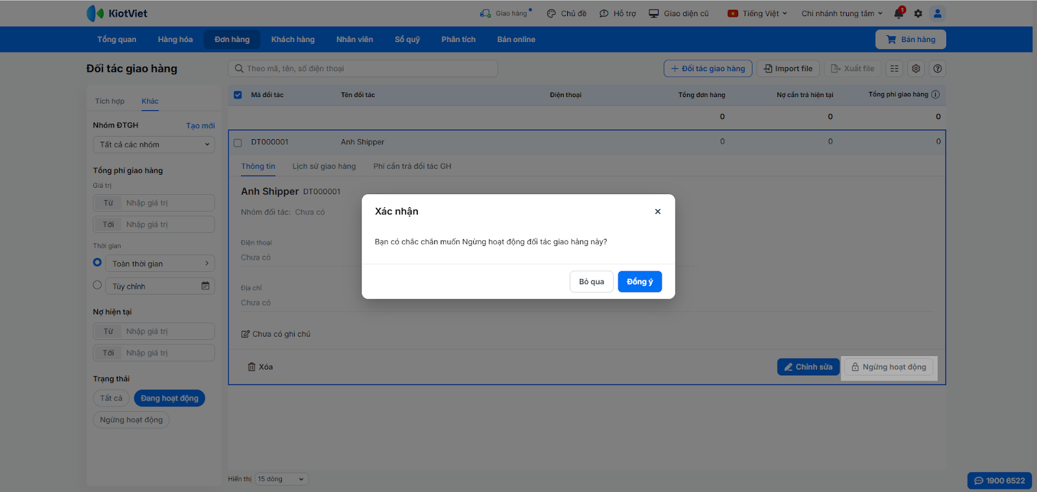Open Bán online menu
This screenshot has height=492, width=1037.
tap(517, 39)
